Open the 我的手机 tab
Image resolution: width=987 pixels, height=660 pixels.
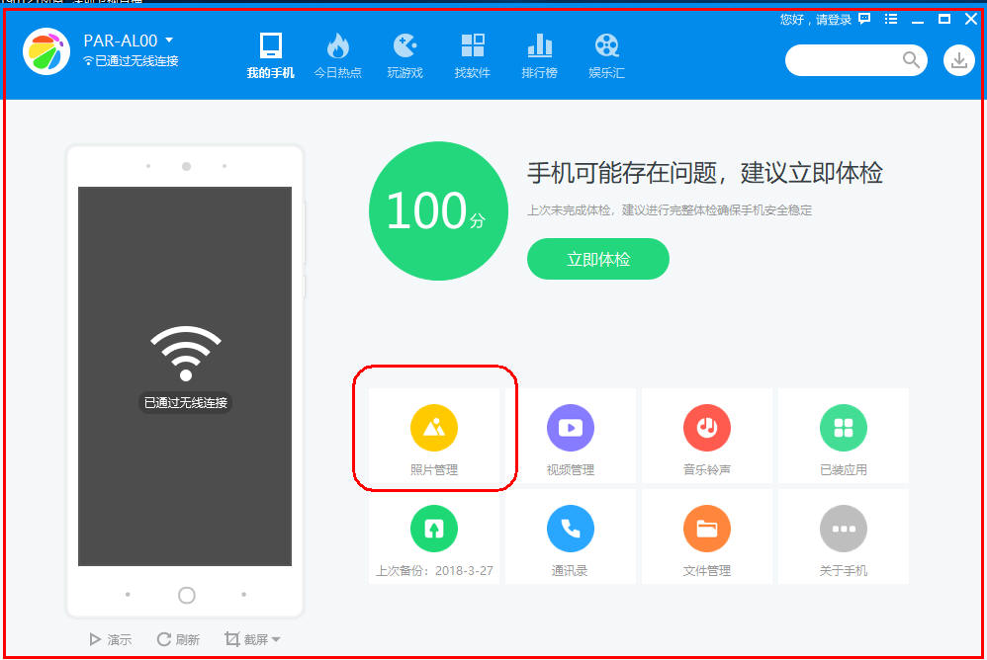(271, 55)
